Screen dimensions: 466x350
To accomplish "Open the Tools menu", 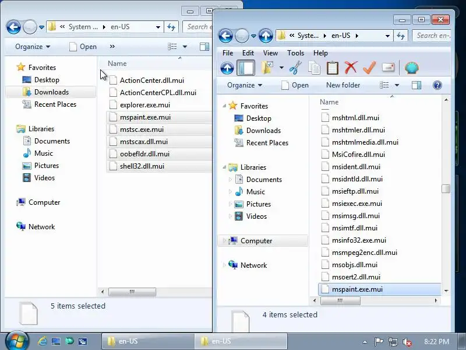I will pyautogui.click(x=295, y=53).
